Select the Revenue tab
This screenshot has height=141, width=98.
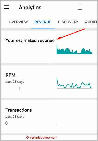point(43,22)
